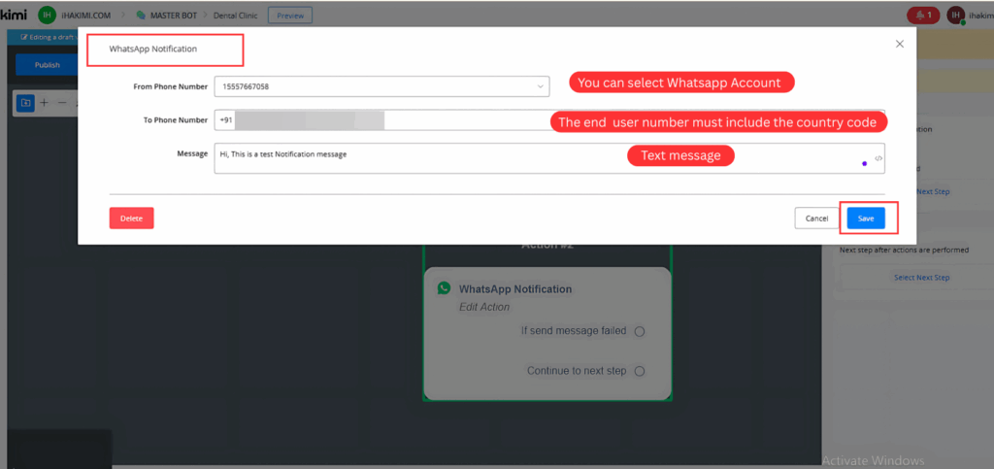The width and height of the screenshot is (994, 469).
Task: Click the WhatsApp icon on the action card
Action: click(x=444, y=288)
